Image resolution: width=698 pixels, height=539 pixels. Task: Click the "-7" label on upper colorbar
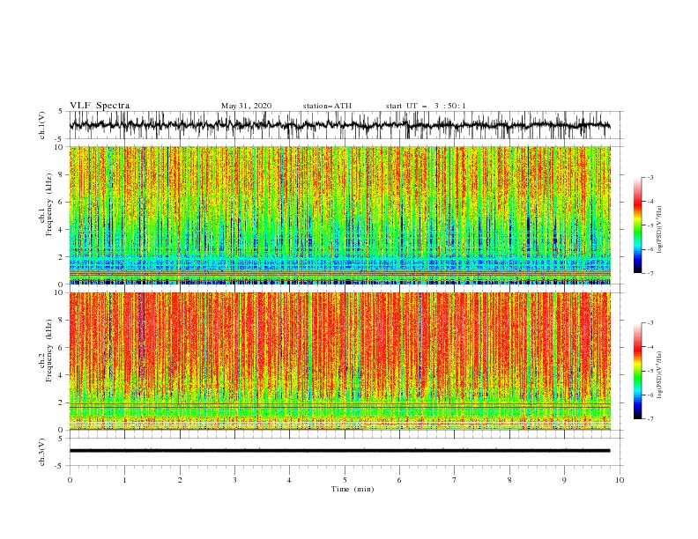tap(650, 273)
